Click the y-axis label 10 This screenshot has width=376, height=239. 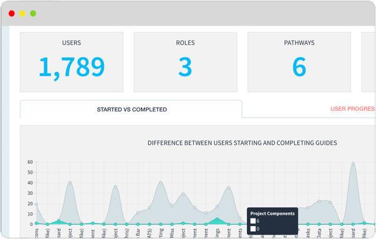[30, 214]
